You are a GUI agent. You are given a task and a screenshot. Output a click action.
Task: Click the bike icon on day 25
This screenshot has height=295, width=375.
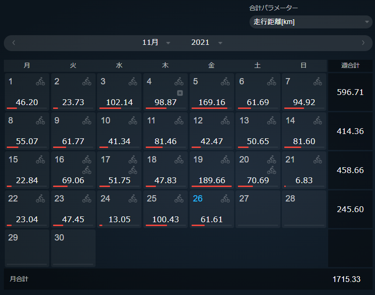(179, 199)
